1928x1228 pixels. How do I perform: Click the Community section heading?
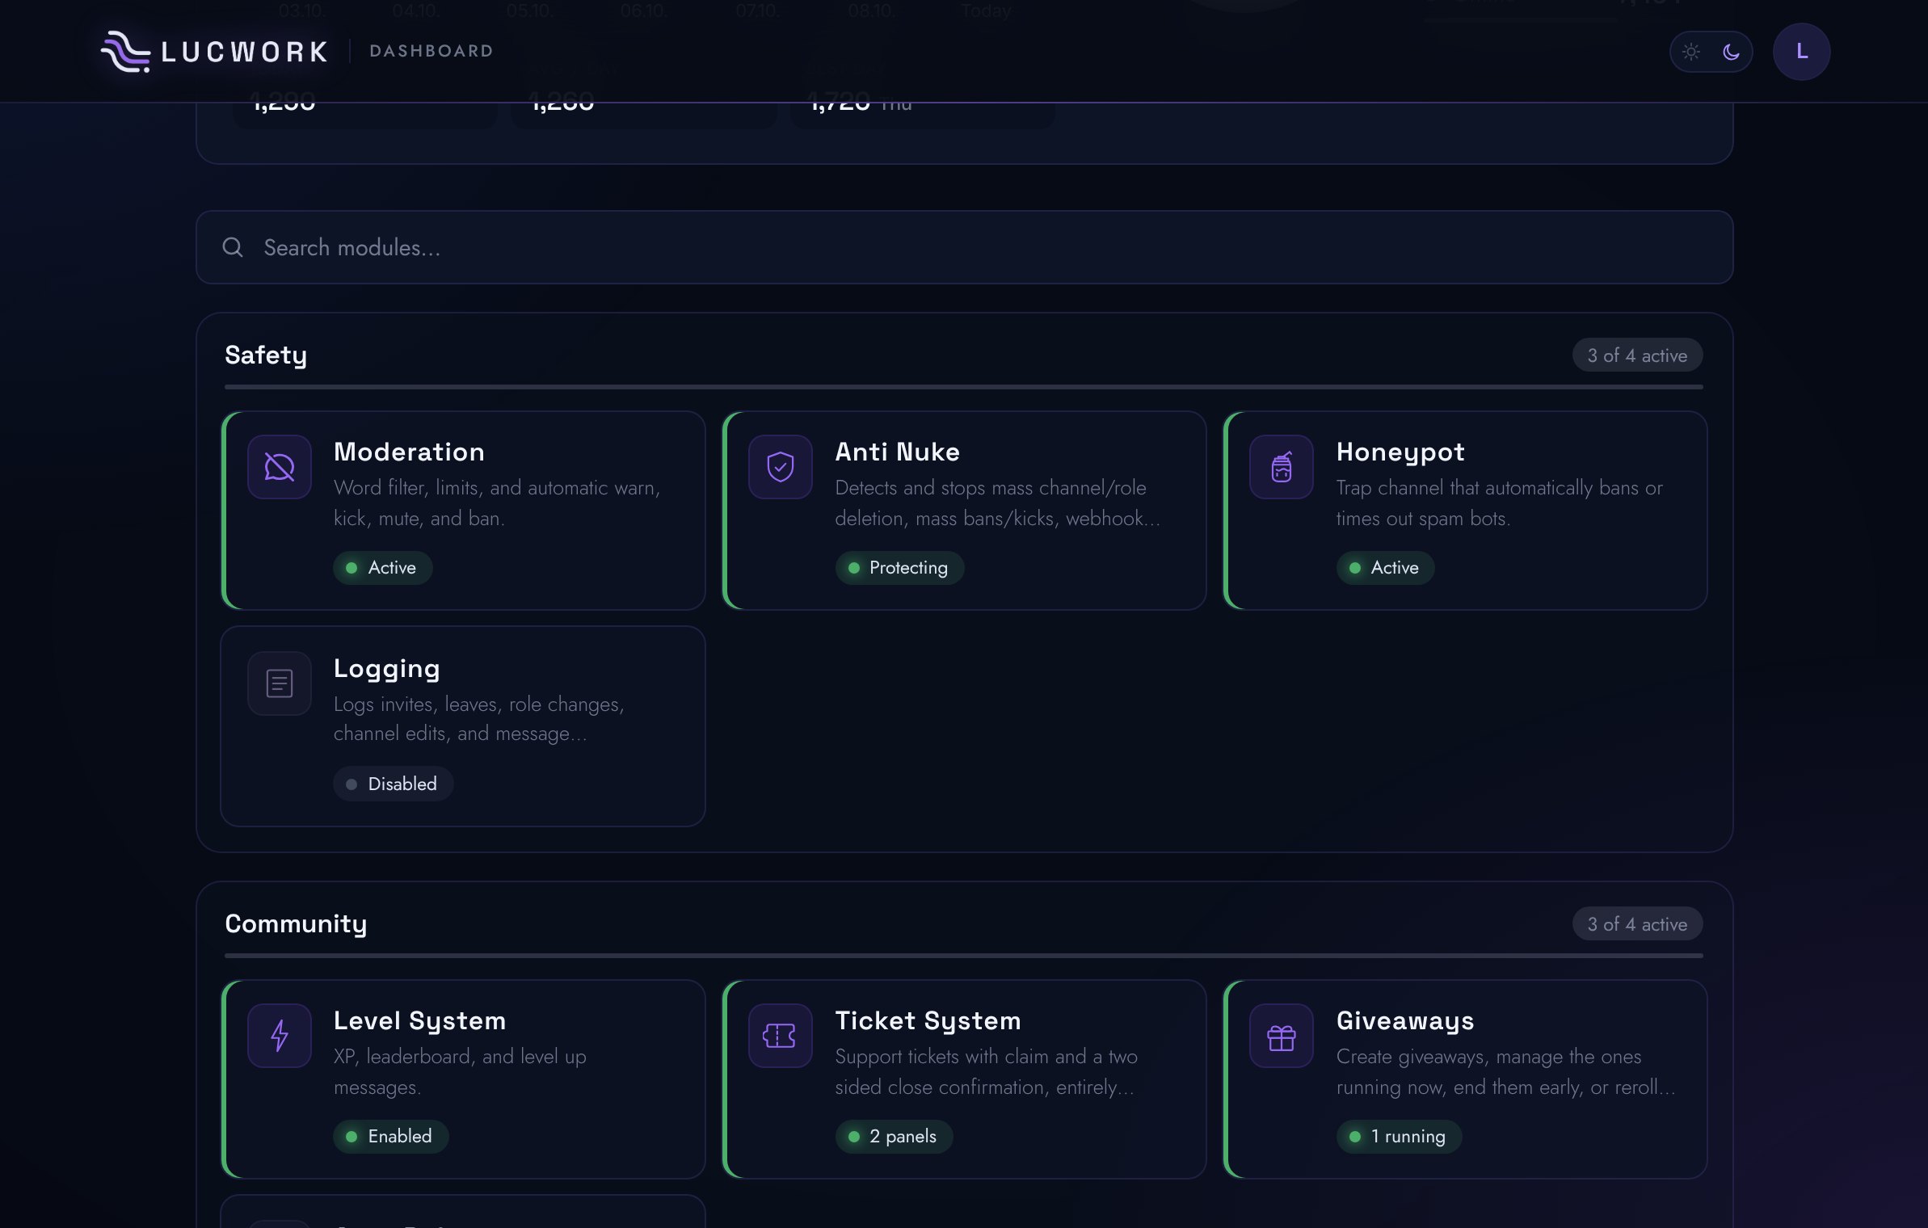[x=296, y=924]
